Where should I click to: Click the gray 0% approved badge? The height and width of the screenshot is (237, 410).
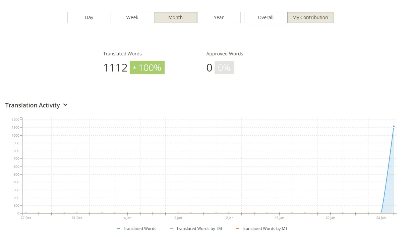coord(224,68)
